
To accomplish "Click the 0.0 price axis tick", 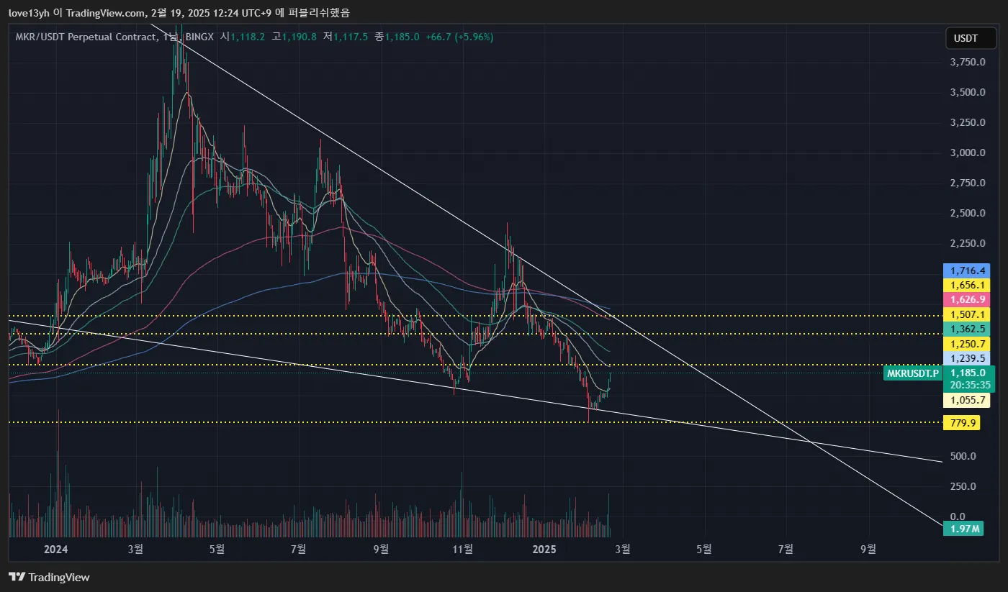I will [x=958, y=516].
